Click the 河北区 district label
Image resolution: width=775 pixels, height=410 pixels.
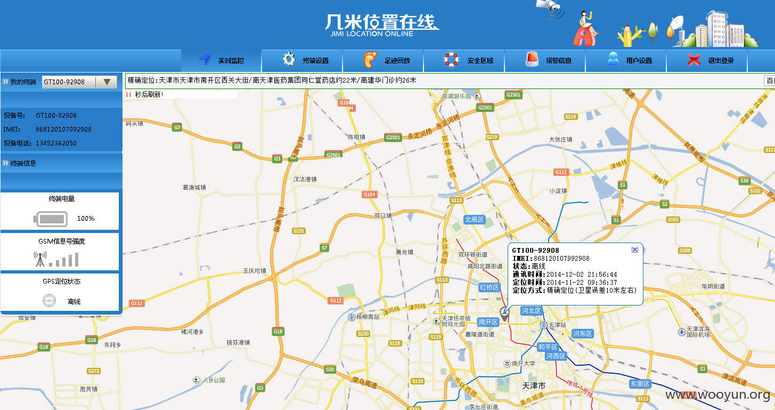pyautogui.click(x=531, y=311)
